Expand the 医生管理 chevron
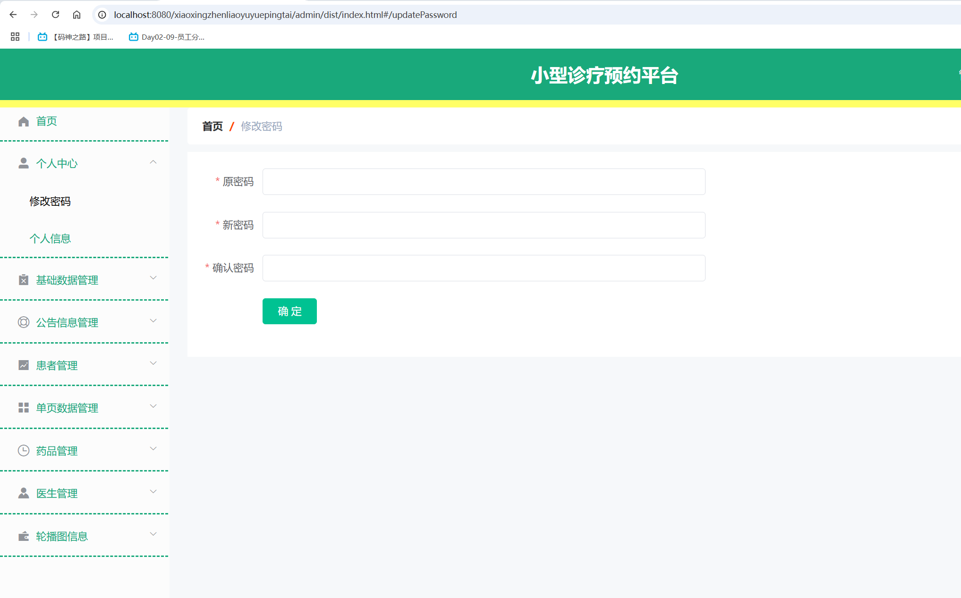The height and width of the screenshot is (598, 961). (153, 492)
